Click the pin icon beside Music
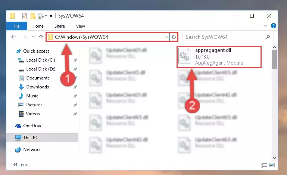The width and height of the screenshot is (287, 175). (x=75, y=96)
